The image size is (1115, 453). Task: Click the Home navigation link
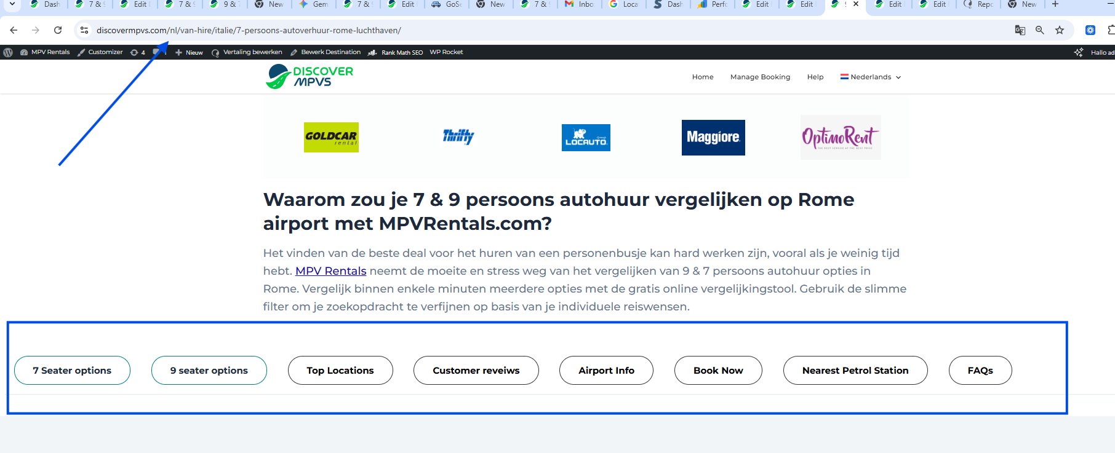click(x=703, y=77)
